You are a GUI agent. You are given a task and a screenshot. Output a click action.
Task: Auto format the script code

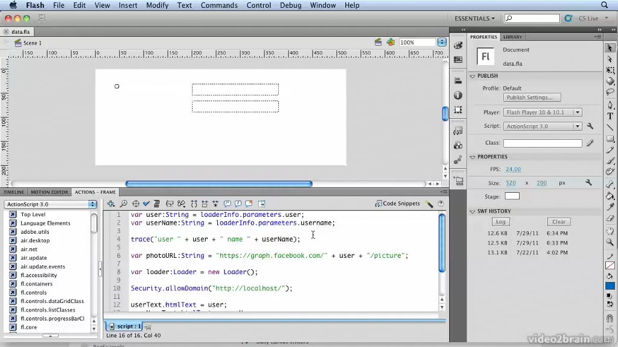pos(157,204)
